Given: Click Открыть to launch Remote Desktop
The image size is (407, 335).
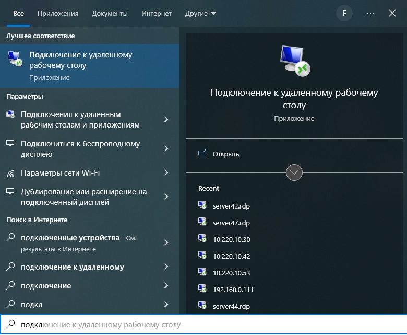Looking at the screenshot, I should click(225, 154).
